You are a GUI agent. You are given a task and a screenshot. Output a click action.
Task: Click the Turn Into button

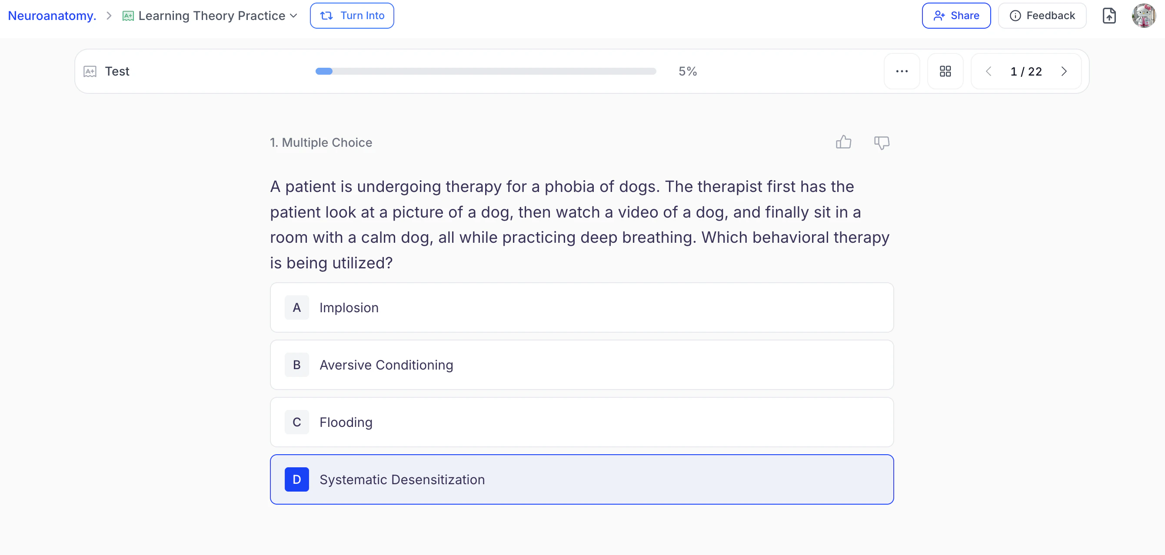352,16
